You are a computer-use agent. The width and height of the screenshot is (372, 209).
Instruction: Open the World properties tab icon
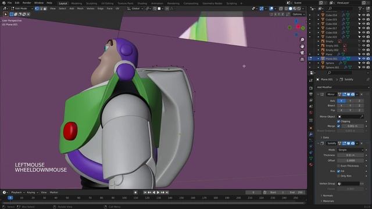click(311, 113)
